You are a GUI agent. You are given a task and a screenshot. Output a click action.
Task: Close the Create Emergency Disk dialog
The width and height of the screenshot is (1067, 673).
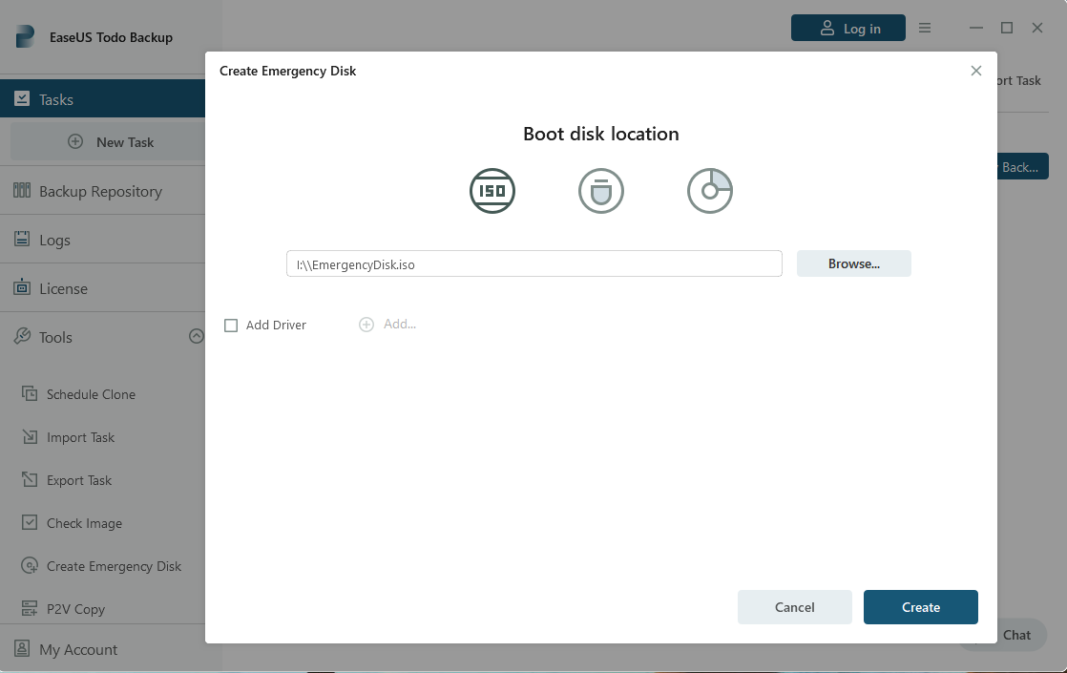tap(975, 71)
